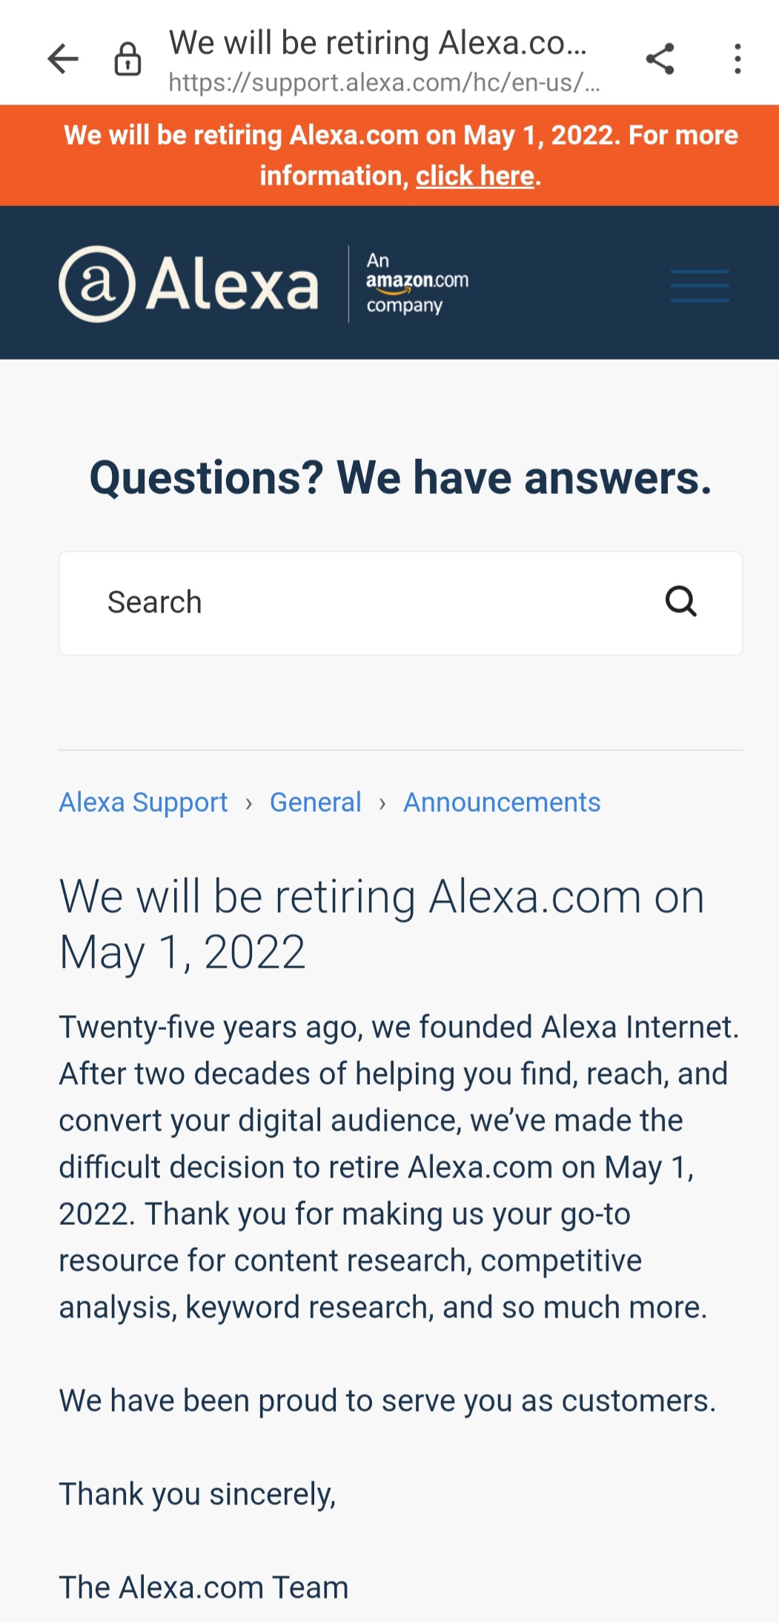Tap the Amazon.com company logo
Viewport: 779px width, 1623px height.
click(x=417, y=284)
